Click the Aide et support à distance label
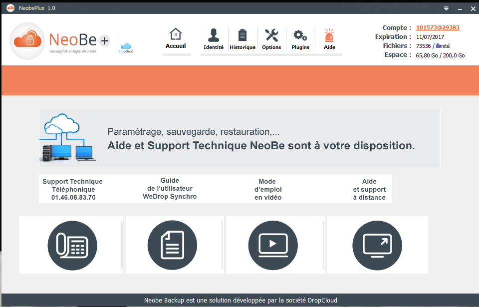479x307 pixels. pyautogui.click(x=369, y=189)
